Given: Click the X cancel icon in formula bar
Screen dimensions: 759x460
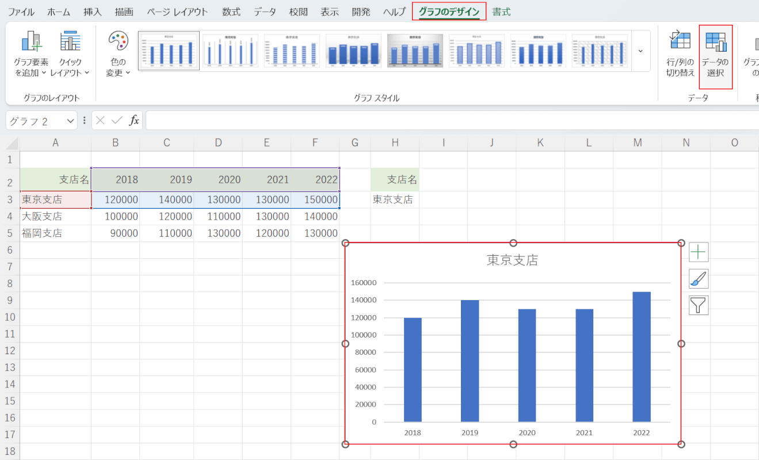Looking at the screenshot, I should (101, 120).
